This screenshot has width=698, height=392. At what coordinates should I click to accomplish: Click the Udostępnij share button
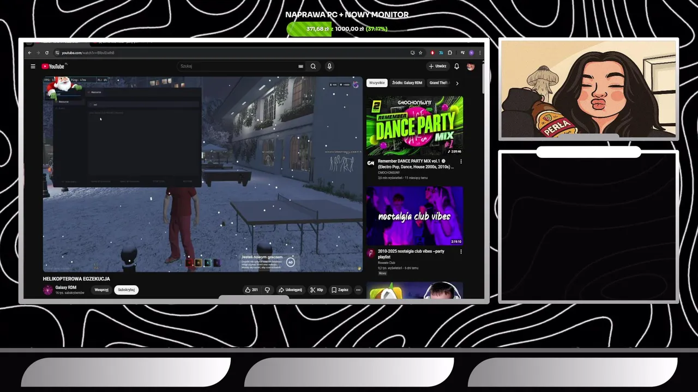coord(290,290)
